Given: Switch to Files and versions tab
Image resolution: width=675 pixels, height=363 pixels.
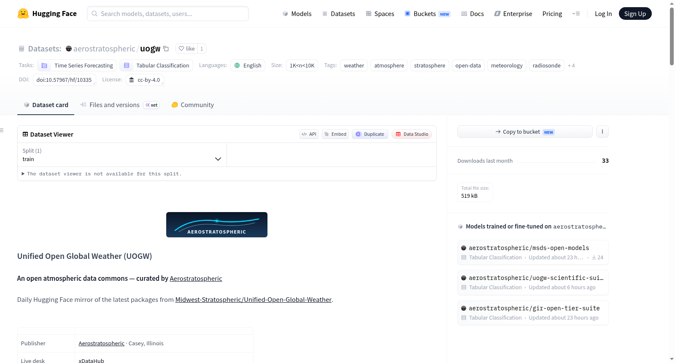Looking at the screenshot, I should 120,105.
